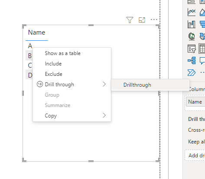Choose Show as a table
205x179 pixels.
pos(72,53)
